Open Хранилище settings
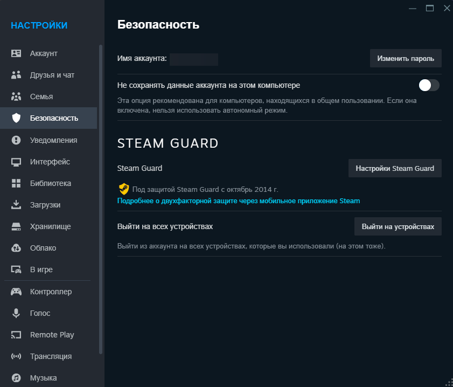The width and height of the screenshot is (453, 387). pos(48,226)
